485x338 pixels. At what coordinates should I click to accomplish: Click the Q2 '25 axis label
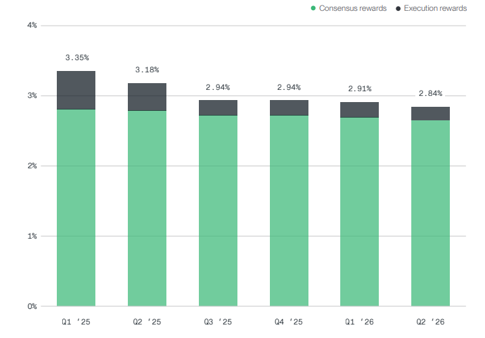click(147, 322)
